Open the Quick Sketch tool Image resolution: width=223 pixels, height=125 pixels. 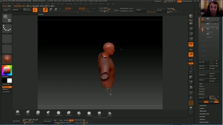pyautogui.click(x=27, y=10)
